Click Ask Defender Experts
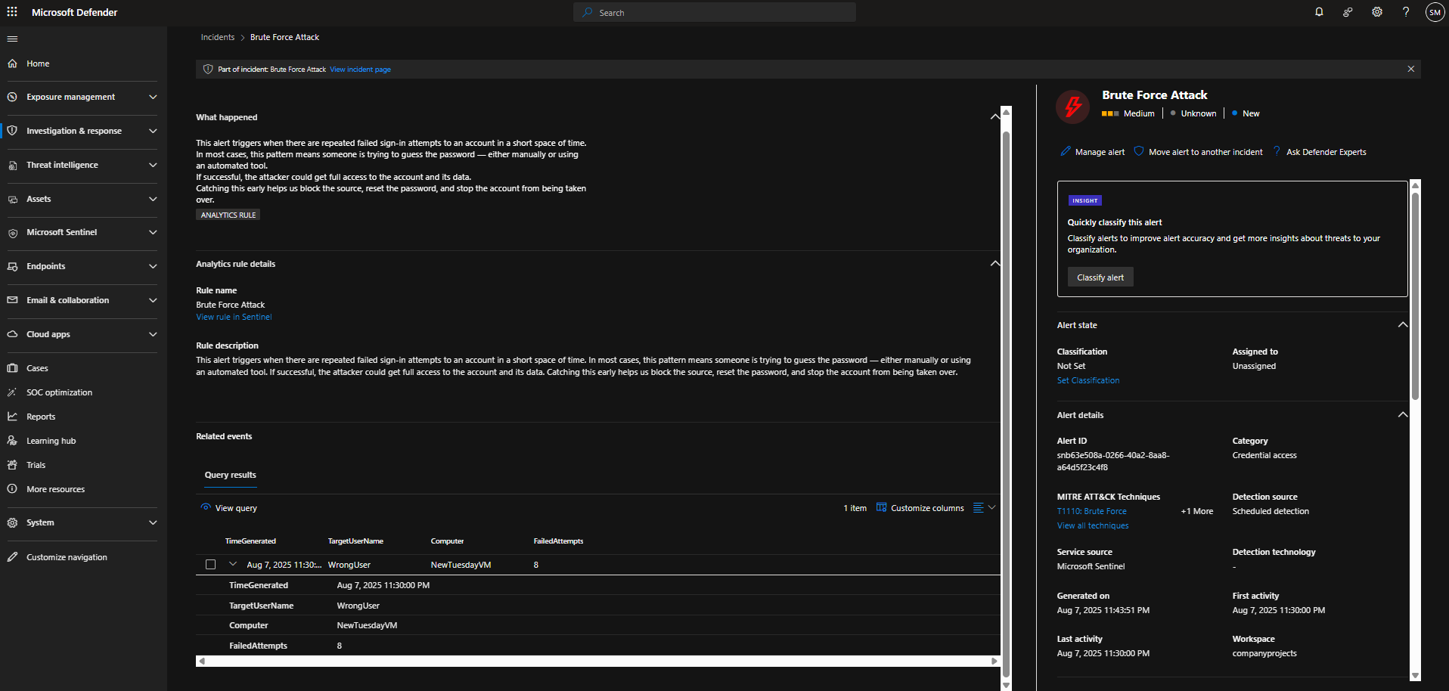The width and height of the screenshot is (1449, 691). 1320,152
